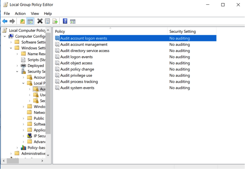The width and height of the screenshot is (245, 169).
Task: Sort by the Policy column header
Action: click(110, 31)
